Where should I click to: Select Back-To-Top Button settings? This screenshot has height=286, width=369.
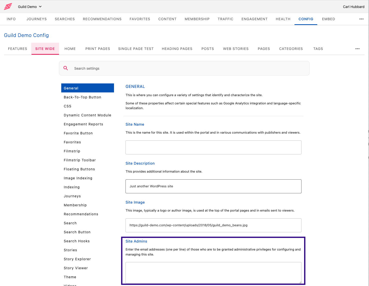click(82, 97)
